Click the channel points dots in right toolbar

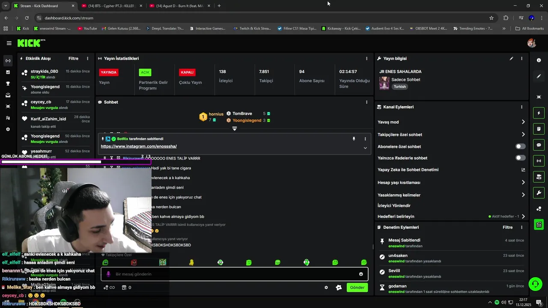[x=539, y=209]
